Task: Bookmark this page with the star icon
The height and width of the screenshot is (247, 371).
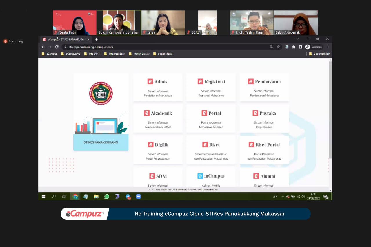Action: point(278,47)
